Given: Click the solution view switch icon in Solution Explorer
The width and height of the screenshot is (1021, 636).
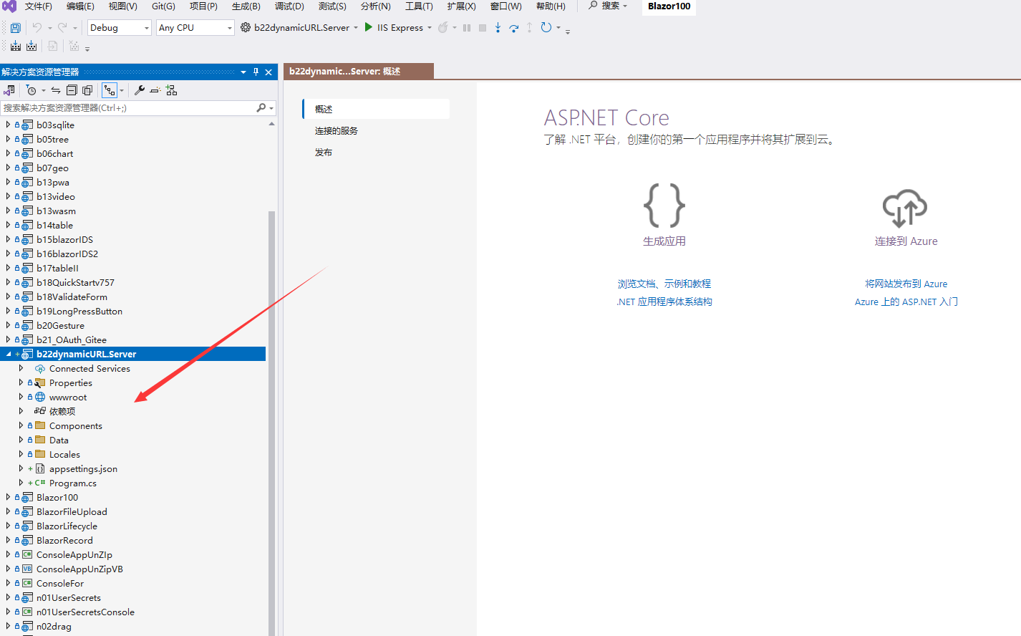Looking at the screenshot, I should click(x=9, y=90).
